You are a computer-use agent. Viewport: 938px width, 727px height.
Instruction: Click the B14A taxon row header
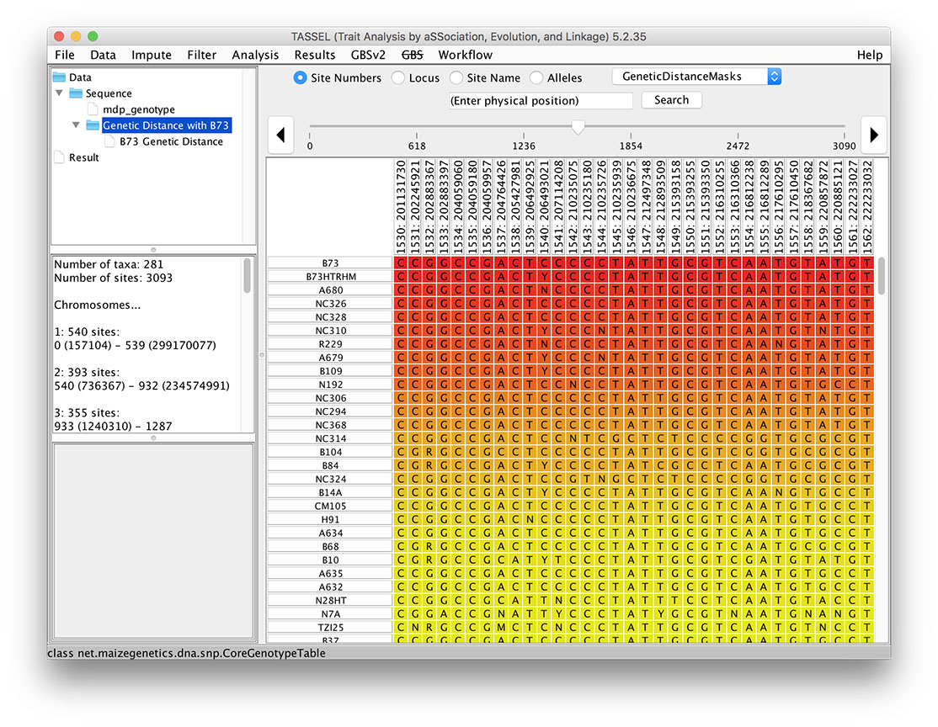tap(330, 492)
